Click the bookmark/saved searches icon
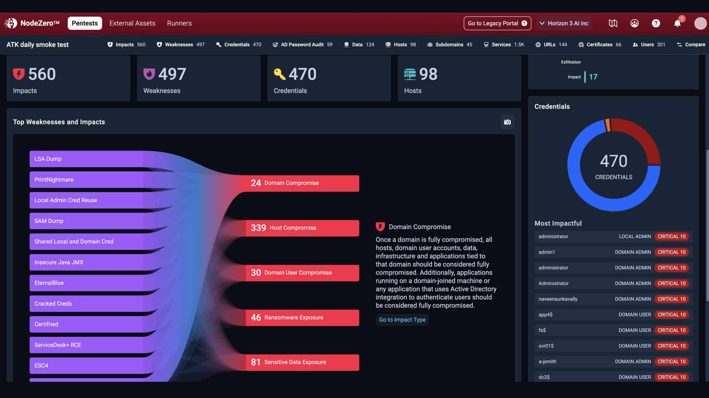This screenshot has height=398, width=709. pos(613,23)
